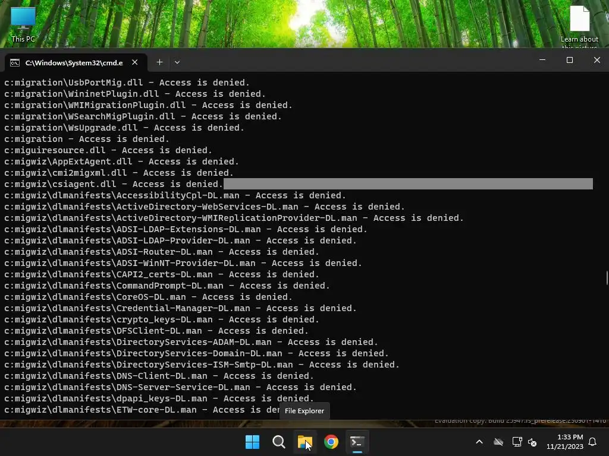Image resolution: width=609 pixels, height=456 pixels.
Task: Launch Google Chrome from taskbar
Action: coord(331,442)
